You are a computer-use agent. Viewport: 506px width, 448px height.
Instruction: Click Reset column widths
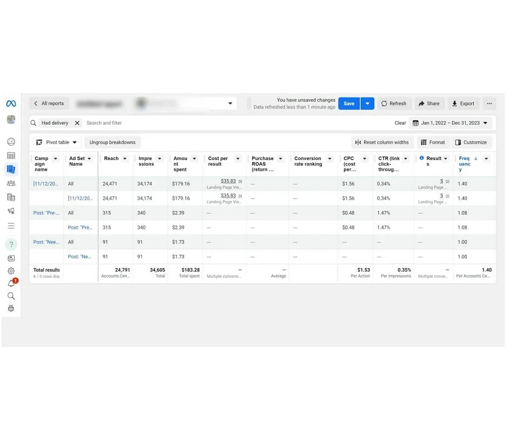382,142
